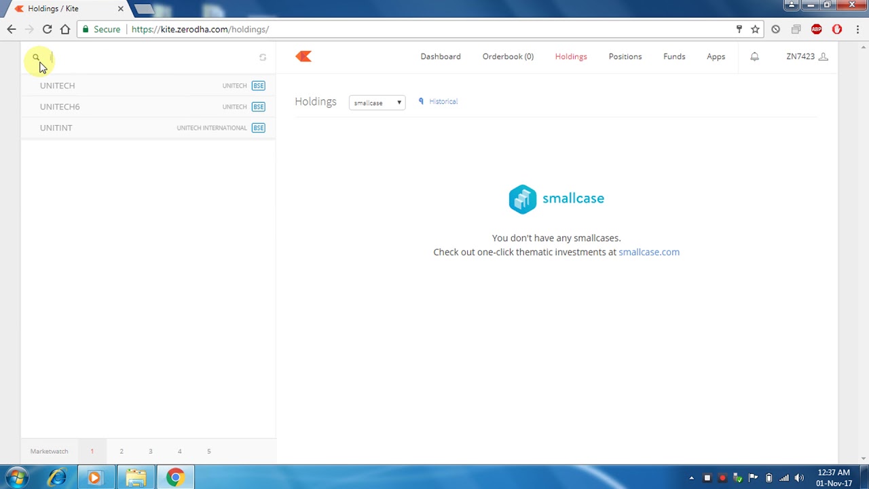Close the Holdings / Kite tab
869x489 pixels.
tap(121, 9)
